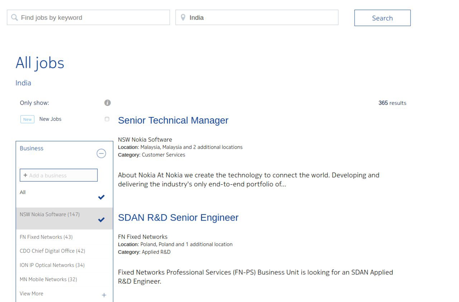The height and width of the screenshot is (302, 459).
Task: Click FN Fixed Networks under SDAN job title
Action: click(x=143, y=237)
